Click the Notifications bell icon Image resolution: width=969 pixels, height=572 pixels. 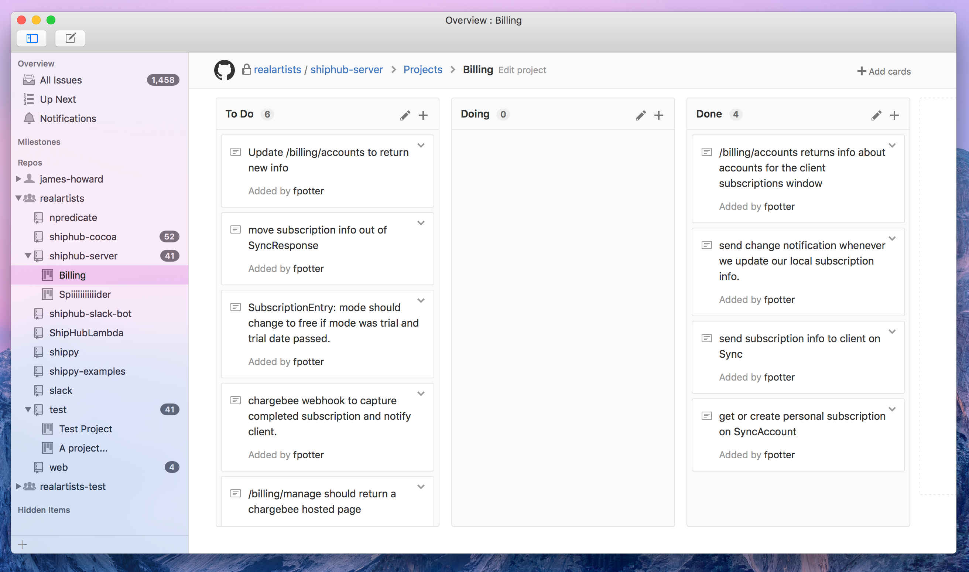(x=29, y=118)
